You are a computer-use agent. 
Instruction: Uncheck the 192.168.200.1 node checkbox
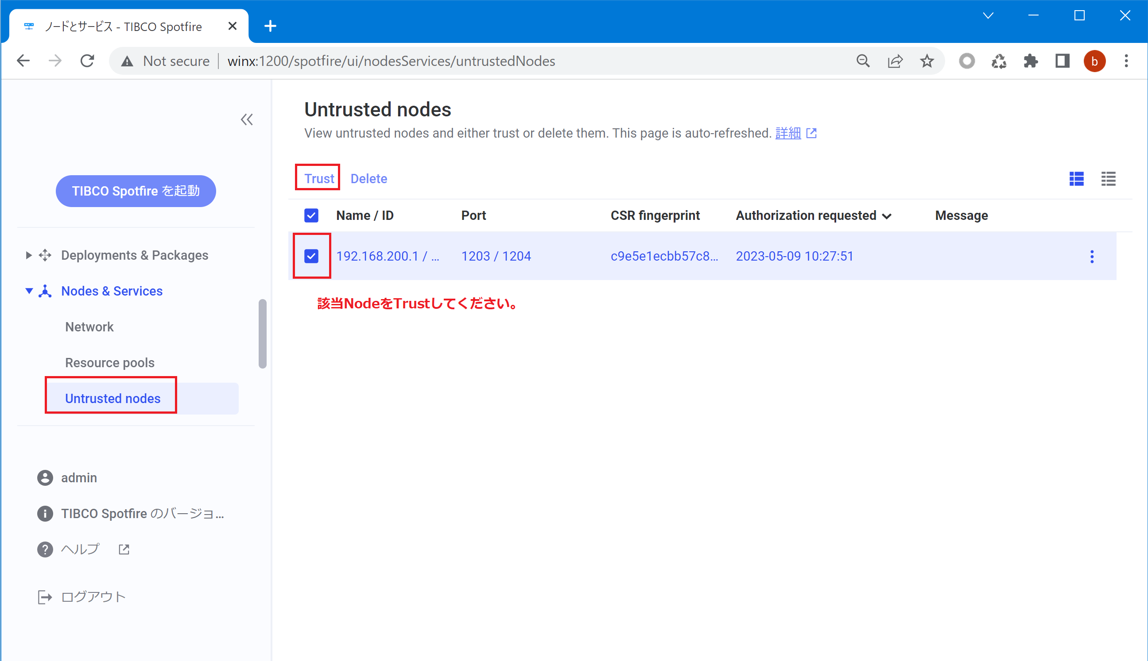pos(311,256)
